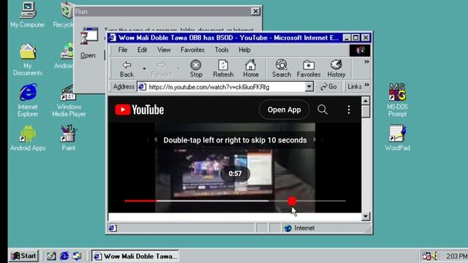
Task: Click the Go button
Action: point(328,87)
